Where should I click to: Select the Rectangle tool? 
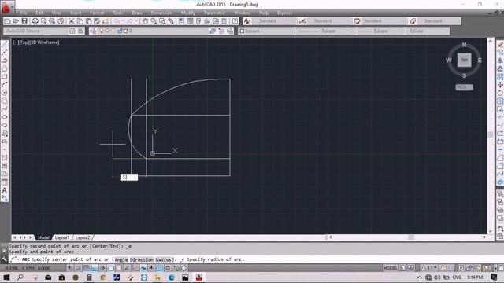click(x=5, y=77)
